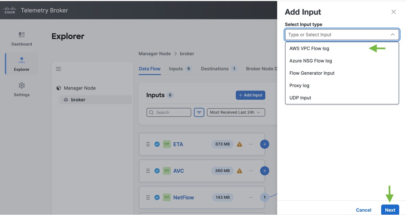Click the Next button

[x=390, y=210]
